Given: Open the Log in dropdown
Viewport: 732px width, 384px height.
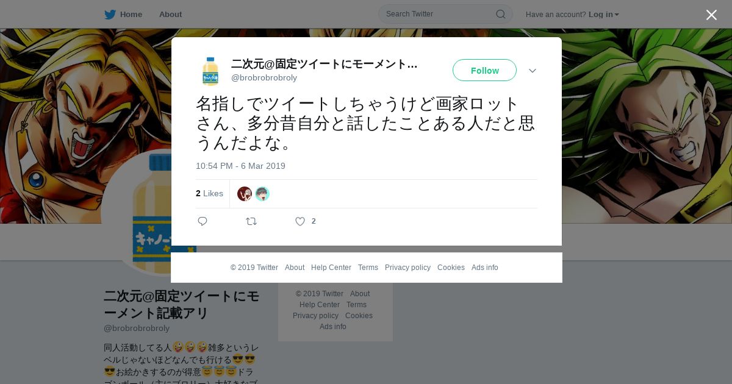Looking at the screenshot, I should tap(603, 14).
